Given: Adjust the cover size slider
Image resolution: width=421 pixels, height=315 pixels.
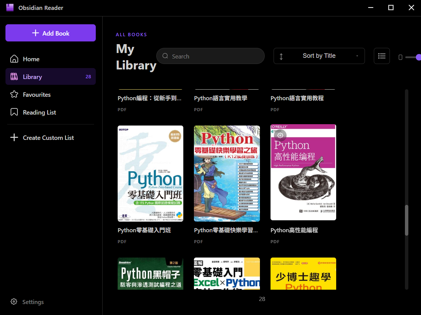Looking at the screenshot, I should click(413, 57).
